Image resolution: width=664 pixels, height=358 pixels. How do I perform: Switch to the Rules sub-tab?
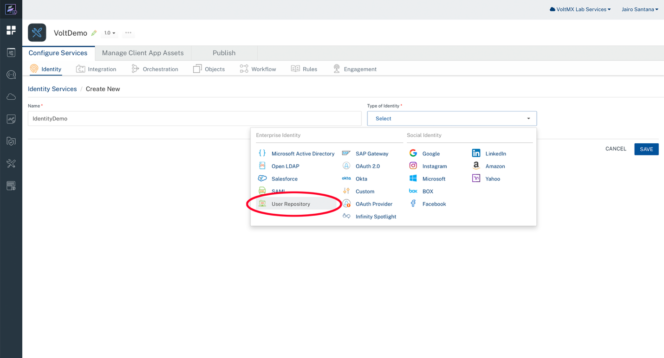click(304, 69)
